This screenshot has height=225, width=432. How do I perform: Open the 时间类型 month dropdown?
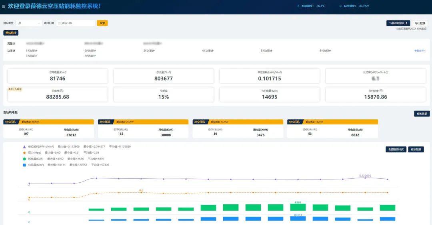(29, 23)
